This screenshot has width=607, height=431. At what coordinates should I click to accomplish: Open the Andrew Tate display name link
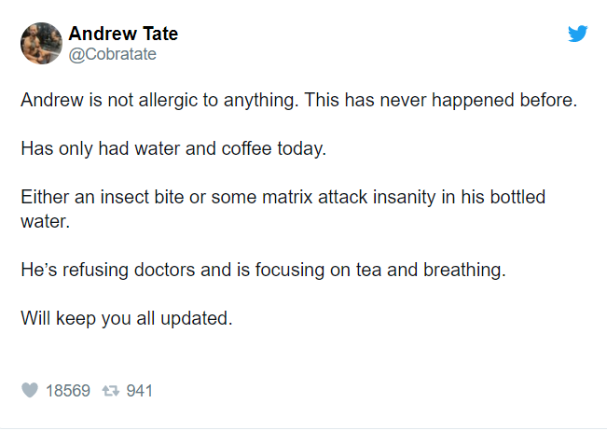tap(123, 34)
